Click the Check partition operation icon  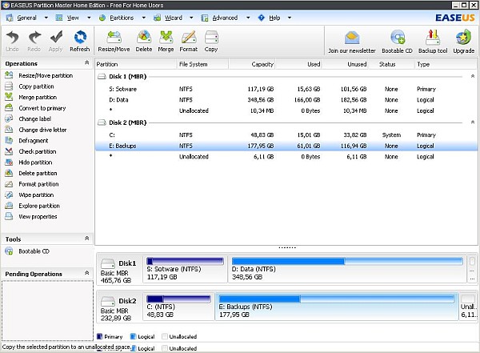tap(9, 151)
